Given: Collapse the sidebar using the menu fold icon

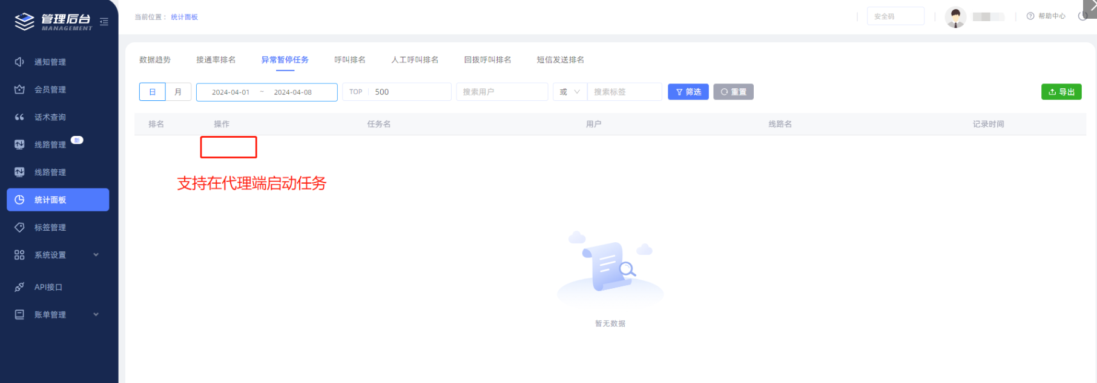Looking at the screenshot, I should click(x=104, y=22).
